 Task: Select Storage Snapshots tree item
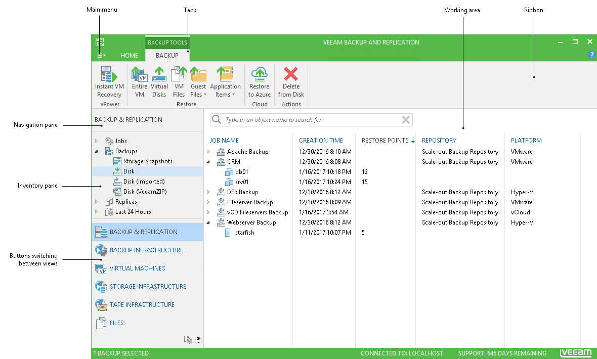(148, 161)
